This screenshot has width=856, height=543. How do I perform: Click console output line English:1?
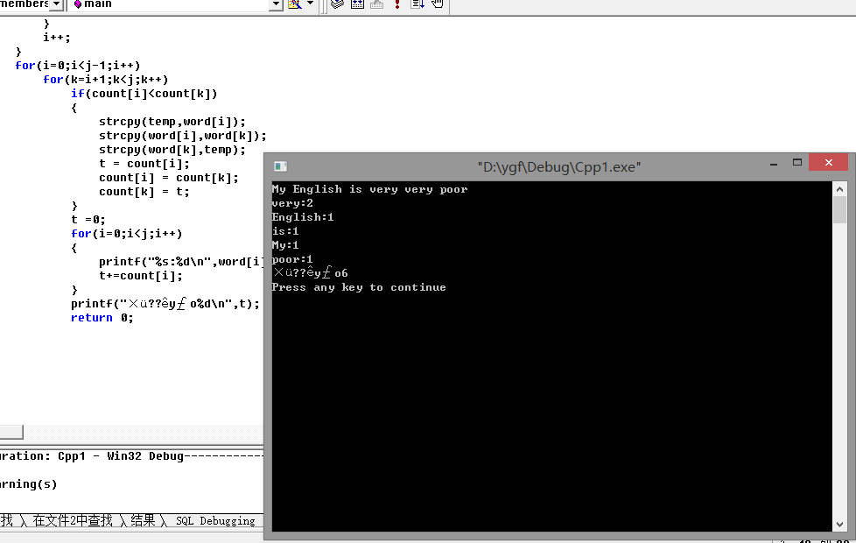pyautogui.click(x=303, y=217)
